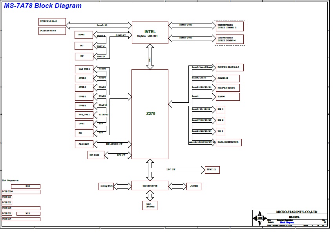Select the 'PCIE*X4 SLOT6' block
This screenshot has width=334, height=236.
tap(228, 88)
